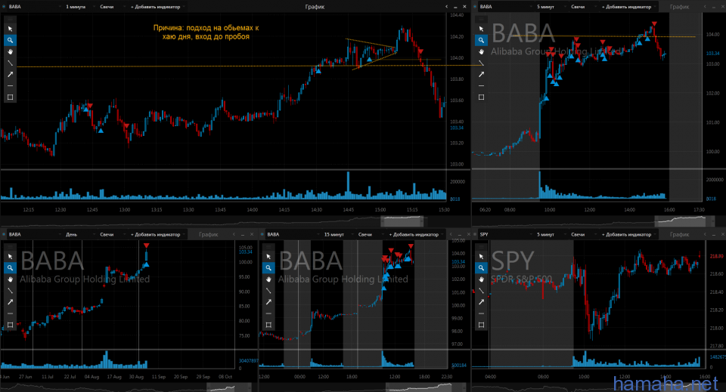Pick the arrow tool in the BABA 5 минут chart
The height and width of the screenshot is (392, 726).
pyautogui.click(x=482, y=75)
